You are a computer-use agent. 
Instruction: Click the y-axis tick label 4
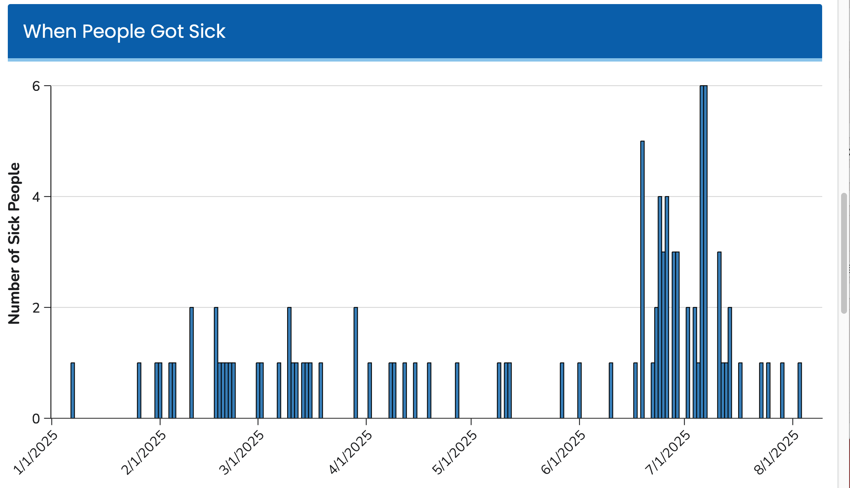pos(36,197)
